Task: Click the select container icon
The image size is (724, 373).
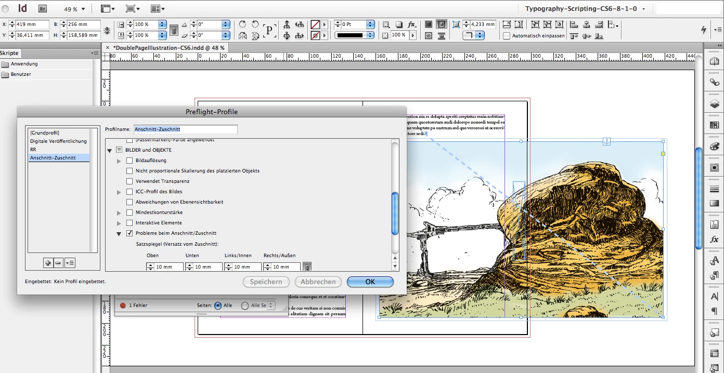Action: [287, 24]
